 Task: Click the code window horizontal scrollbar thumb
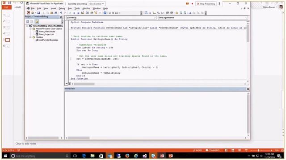tap(84, 84)
